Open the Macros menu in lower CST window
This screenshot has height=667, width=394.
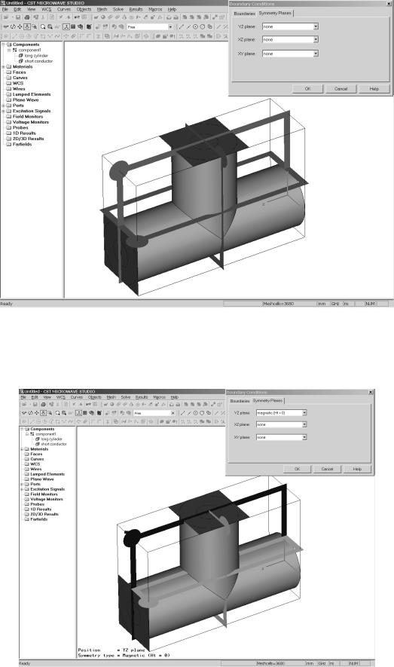(x=160, y=397)
